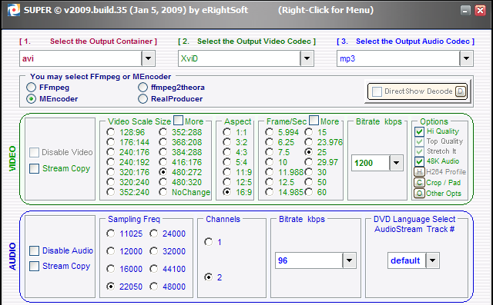Select 4:3 aspect ratio
The height and width of the screenshot is (305, 493).
(227, 152)
